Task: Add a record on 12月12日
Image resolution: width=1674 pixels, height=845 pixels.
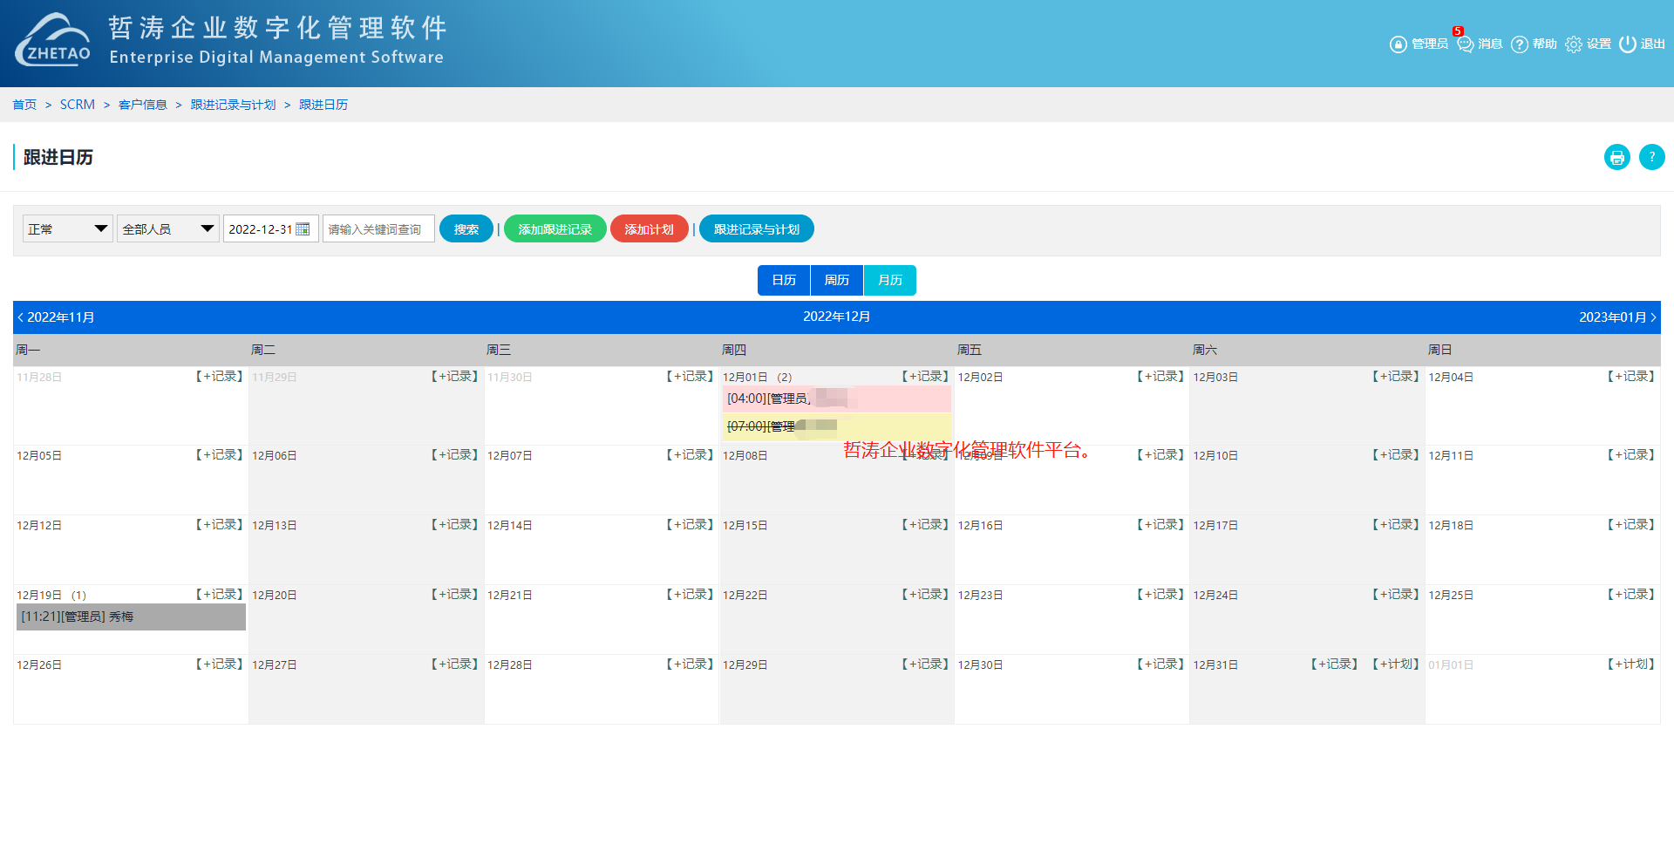Action: 219,525
